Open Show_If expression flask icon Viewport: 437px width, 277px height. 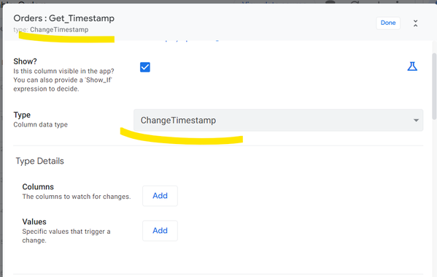[x=412, y=67]
